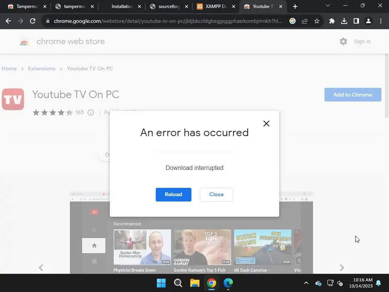Open the web store settings gear
Screen dimensions: 389x292
[343, 41]
